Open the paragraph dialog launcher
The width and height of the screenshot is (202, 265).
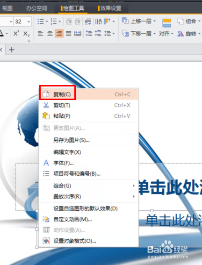(x=29, y=41)
